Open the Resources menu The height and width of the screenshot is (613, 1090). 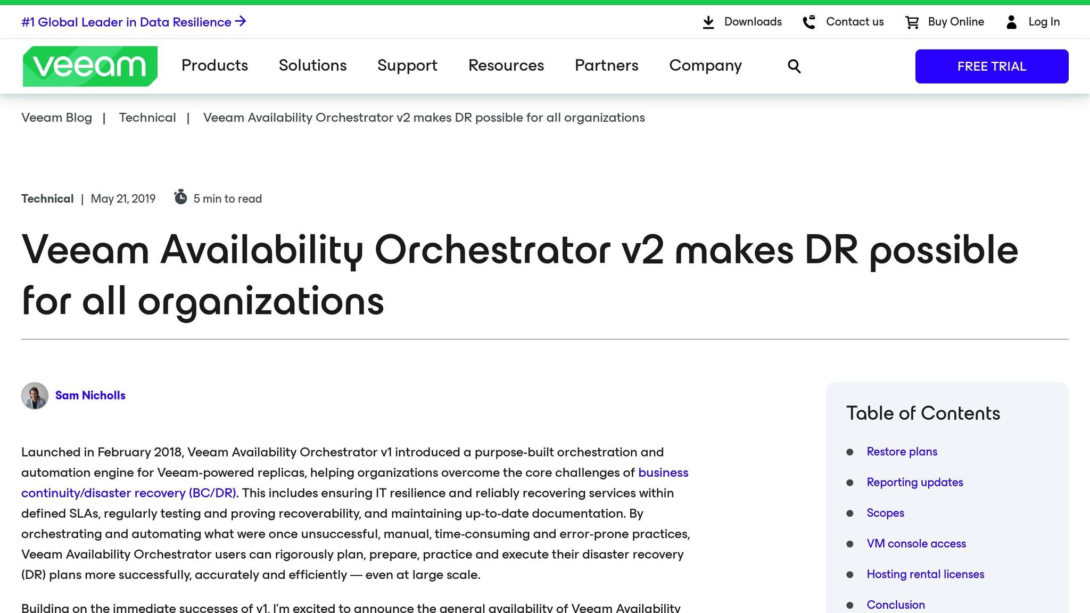[x=506, y=65]
